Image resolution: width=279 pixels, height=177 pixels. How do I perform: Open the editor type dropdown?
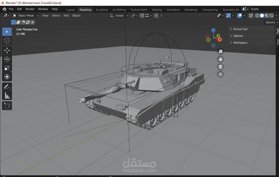click(x=6, y=16)
